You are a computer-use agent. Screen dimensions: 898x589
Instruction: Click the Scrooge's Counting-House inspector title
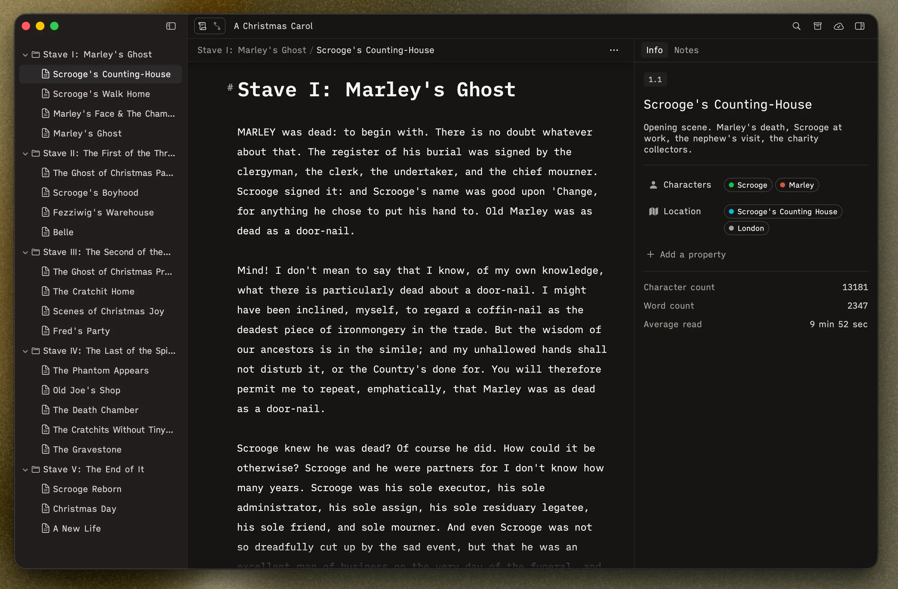pos(727,105)
